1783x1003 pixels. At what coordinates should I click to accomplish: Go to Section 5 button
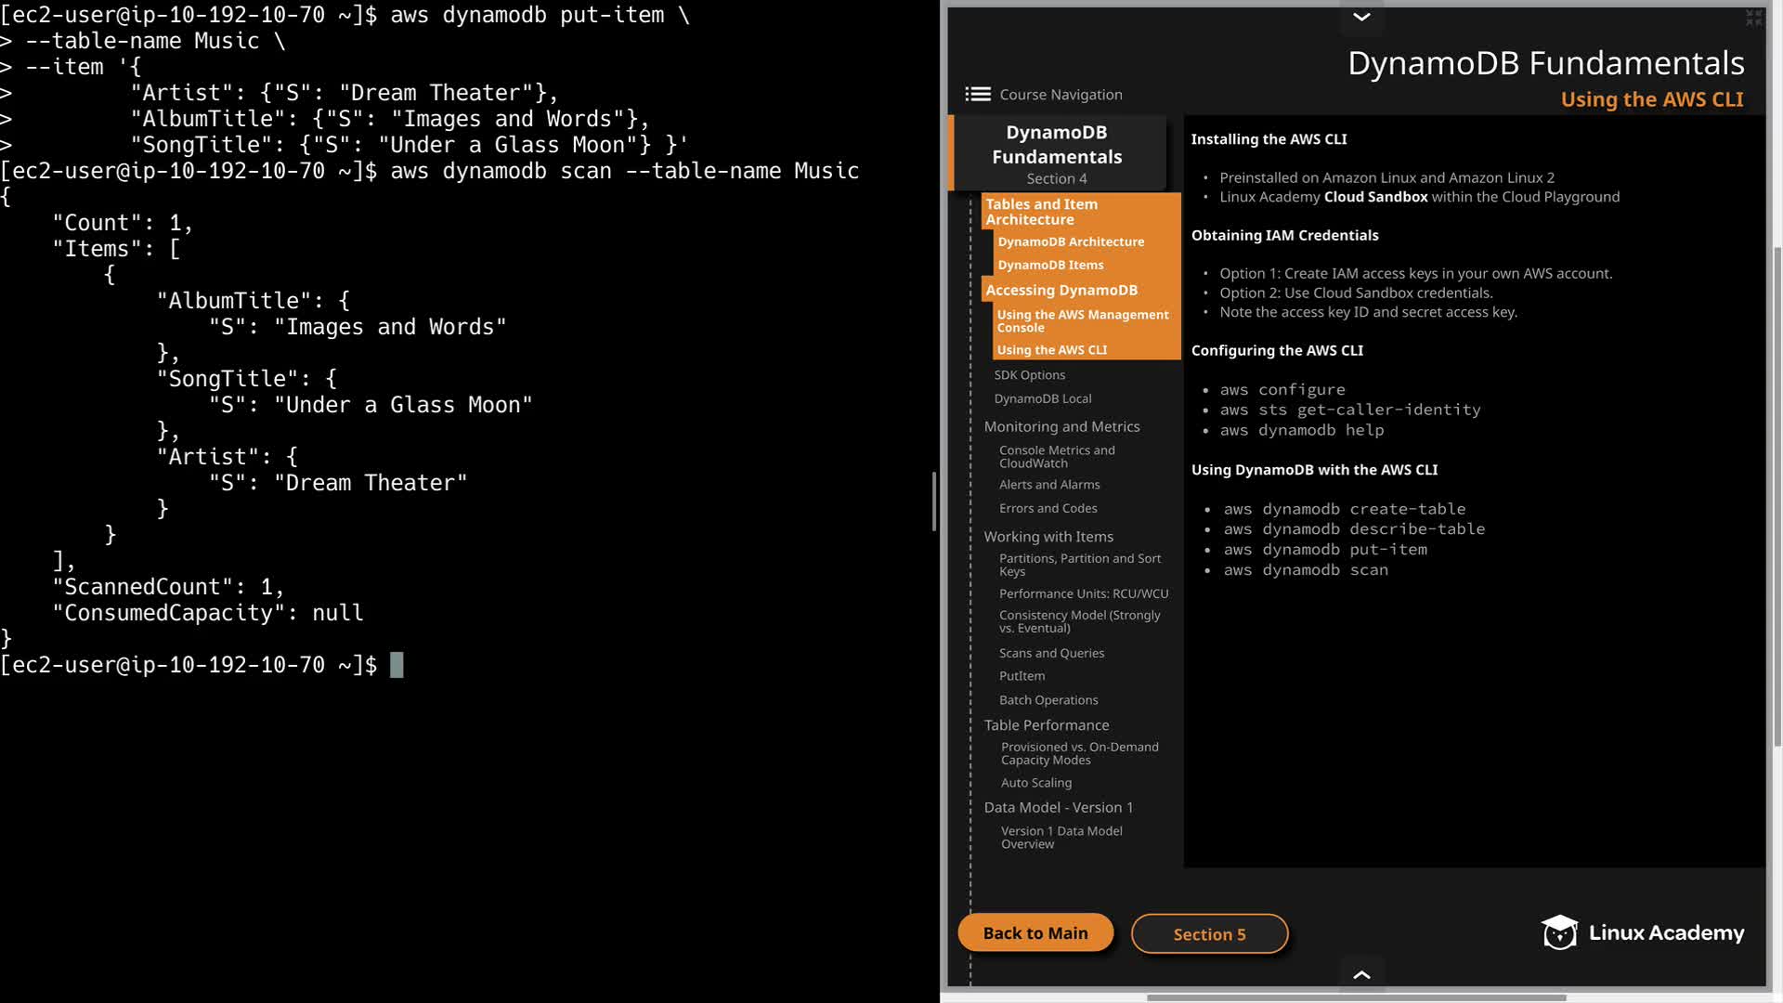click(x=1209, y=934)
